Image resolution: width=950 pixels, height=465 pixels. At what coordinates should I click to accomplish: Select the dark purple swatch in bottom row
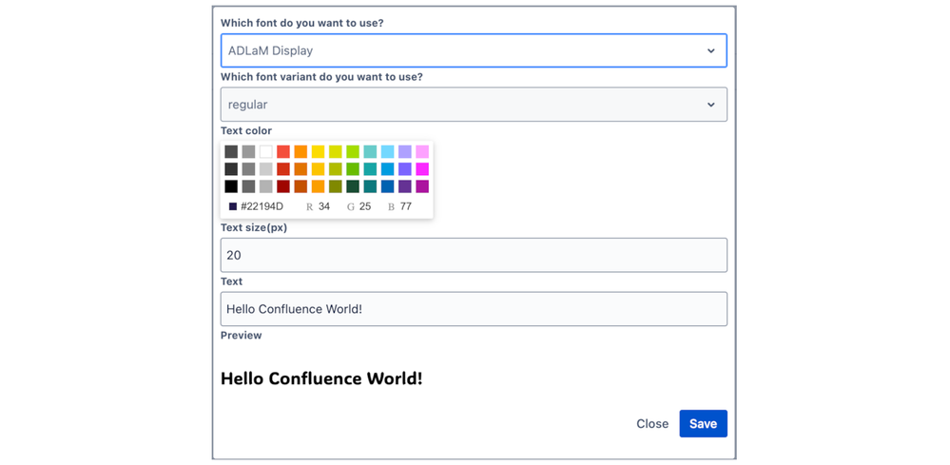[x=405, y=186]
